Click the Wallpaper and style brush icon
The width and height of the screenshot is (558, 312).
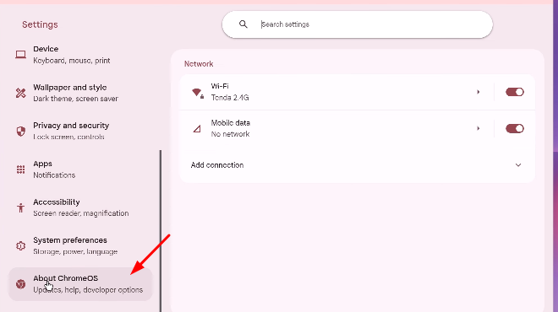[x=20, y=93]
